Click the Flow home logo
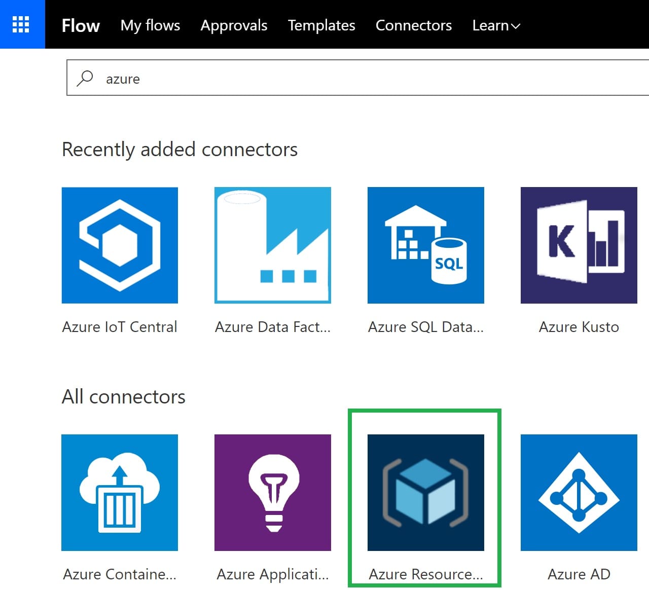The width and height of the screenshot is (649, 590). (x=81, y=25)
